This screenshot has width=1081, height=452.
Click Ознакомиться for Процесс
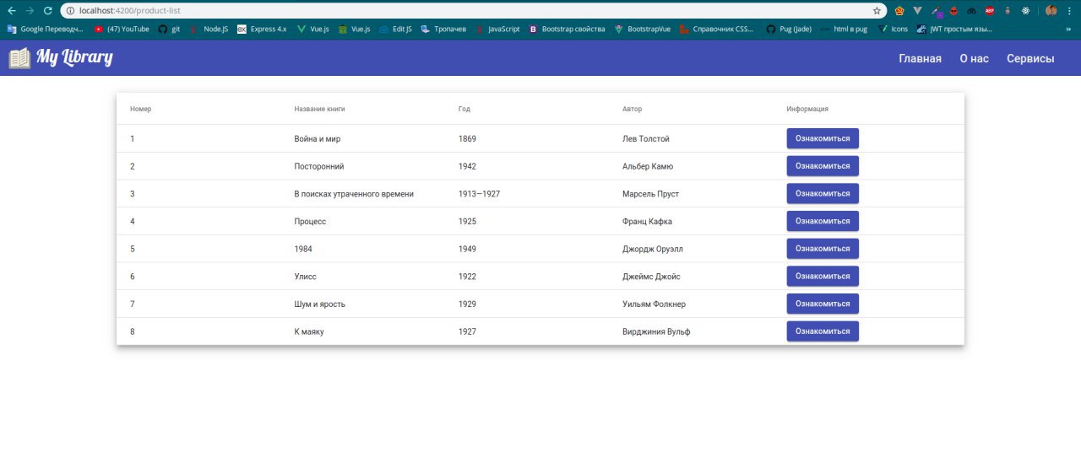tap(823, 221)
